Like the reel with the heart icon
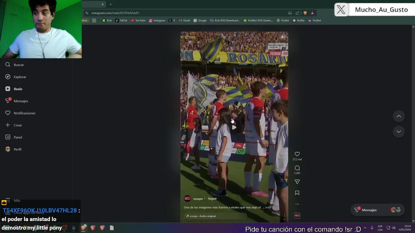415x233 pixels. pyautogui.click(x=297, y=154)
